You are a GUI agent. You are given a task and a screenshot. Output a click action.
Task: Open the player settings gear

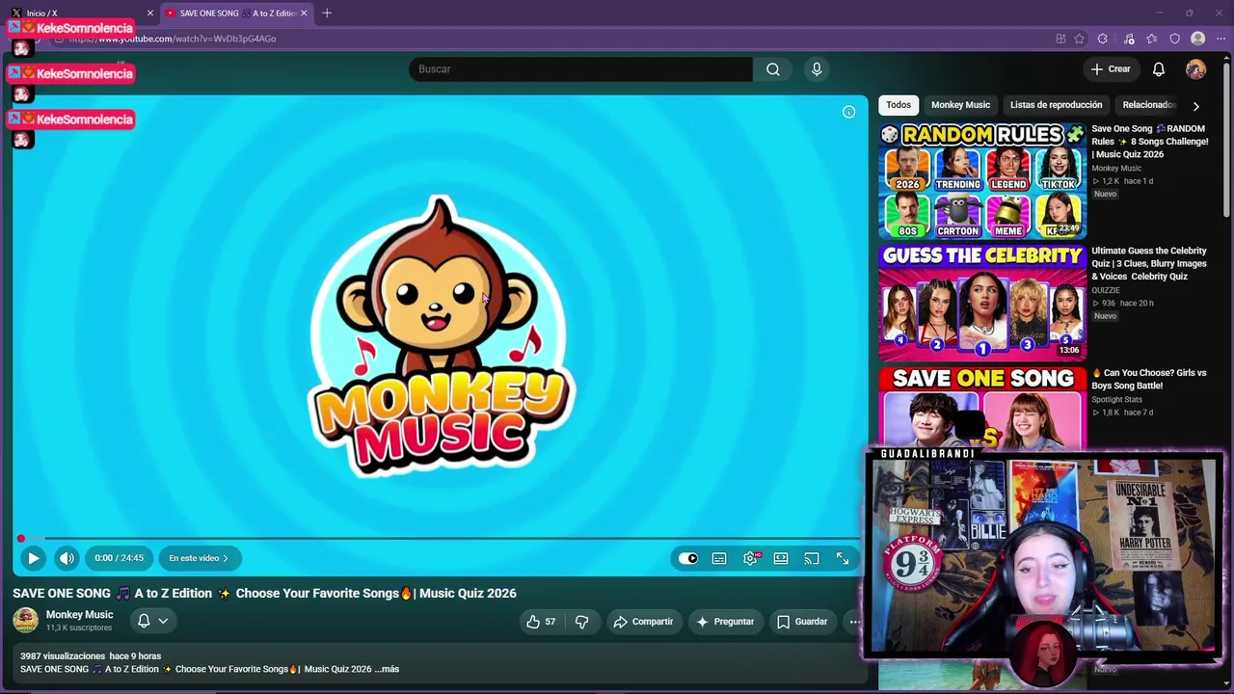(750, 558)
